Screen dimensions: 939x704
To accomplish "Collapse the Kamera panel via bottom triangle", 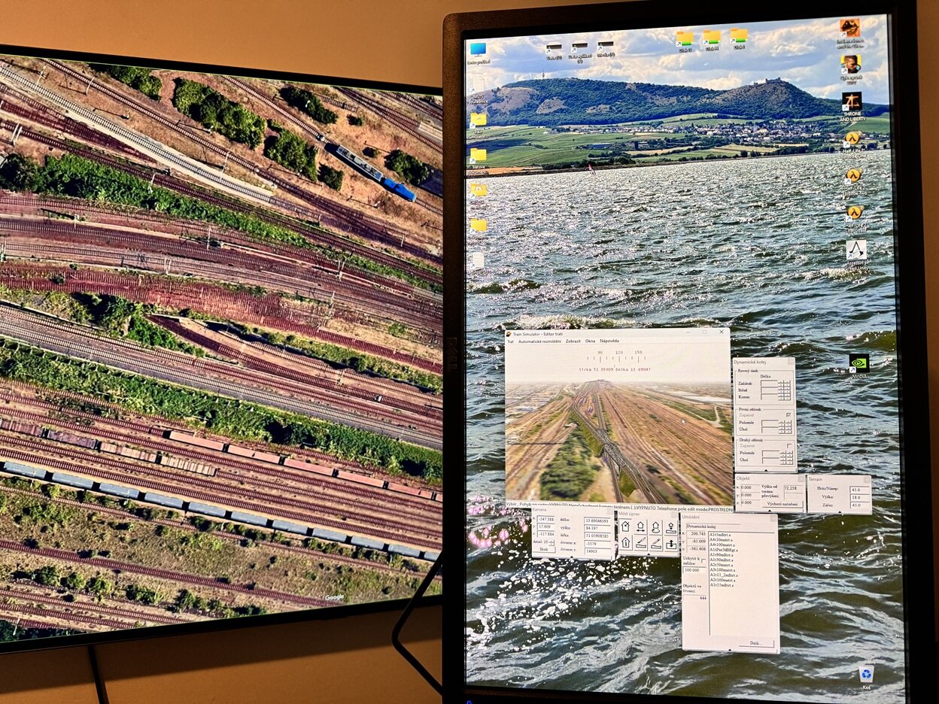I will coord(572,557).
